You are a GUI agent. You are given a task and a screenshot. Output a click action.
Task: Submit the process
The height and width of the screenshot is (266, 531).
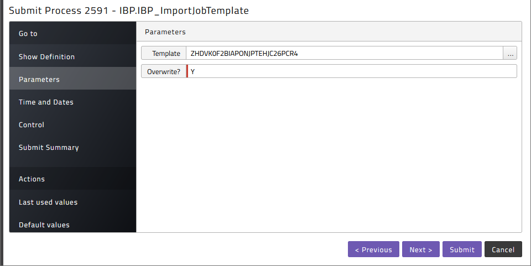(x=462, y=249)
